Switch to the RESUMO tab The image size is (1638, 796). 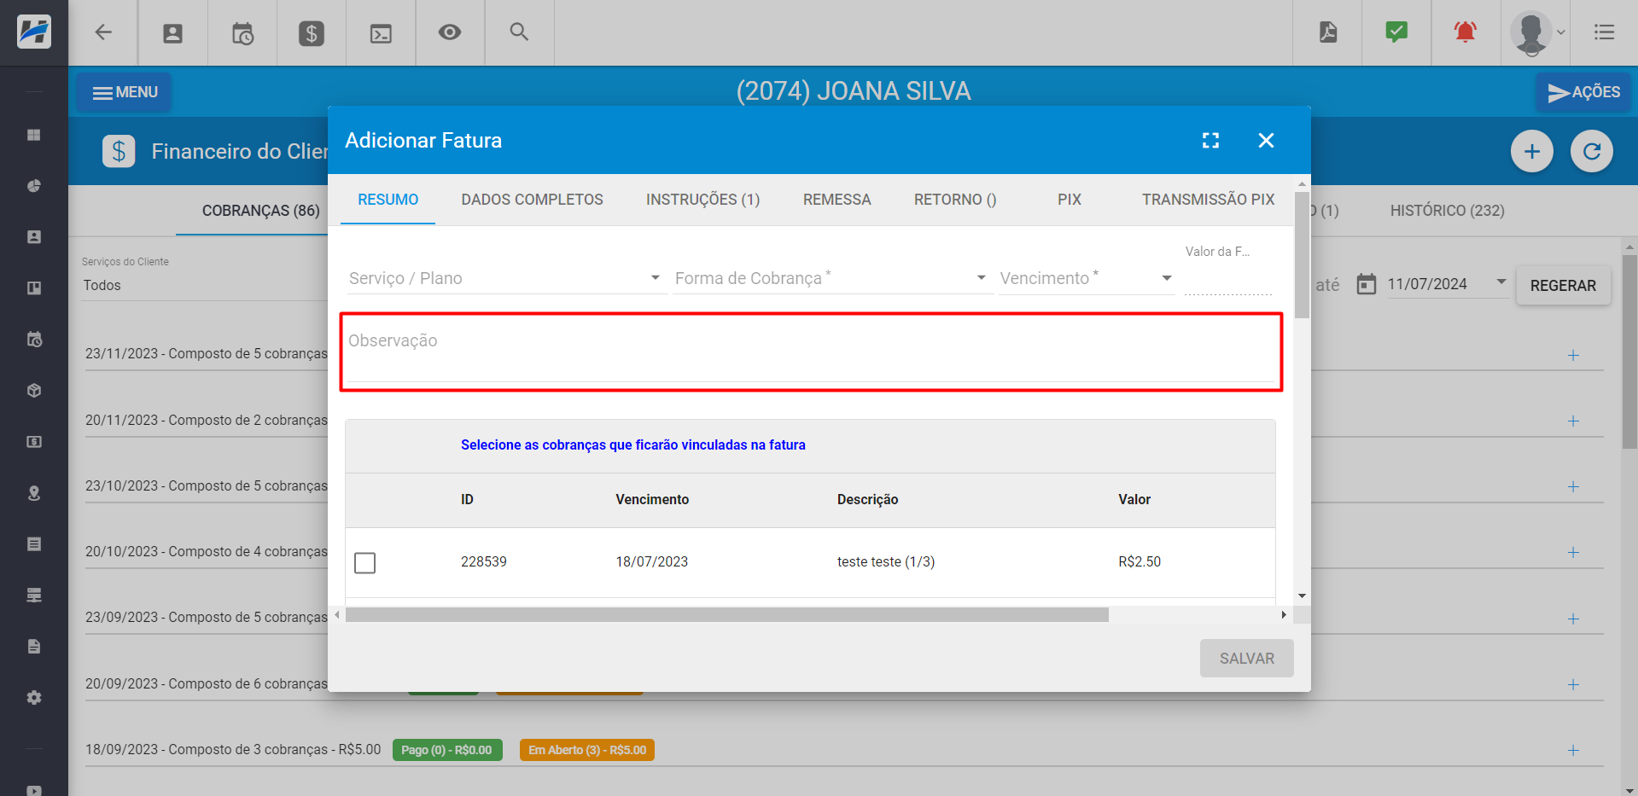(x=388, y=200)
